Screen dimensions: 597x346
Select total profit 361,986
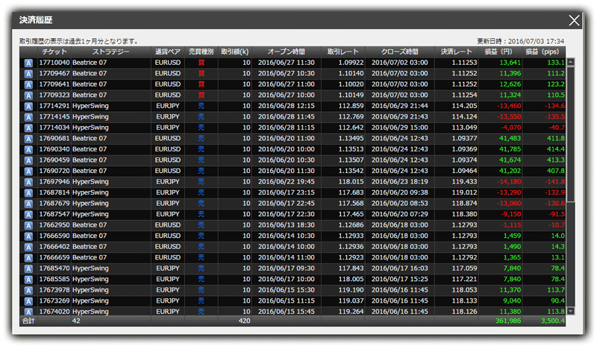point(508,321)
